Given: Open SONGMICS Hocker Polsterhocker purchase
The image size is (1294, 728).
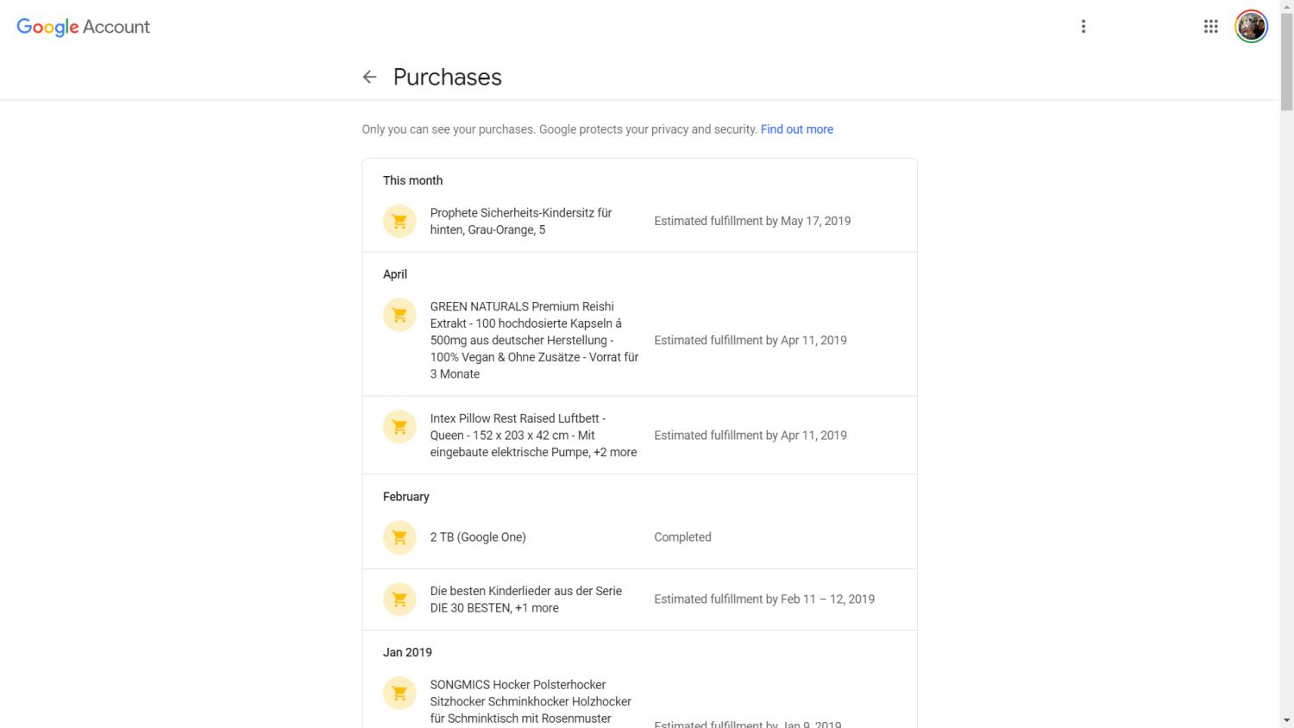Looking at the screenshot, I should point(530,701).
